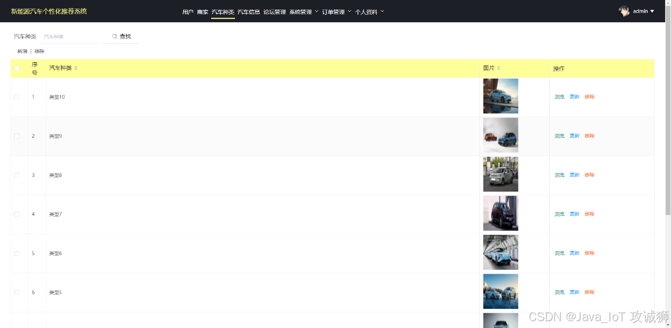Viewport: 671px width, 328px height.
Task: Click the 类型9 cell text
Action: tap(56, 136)
